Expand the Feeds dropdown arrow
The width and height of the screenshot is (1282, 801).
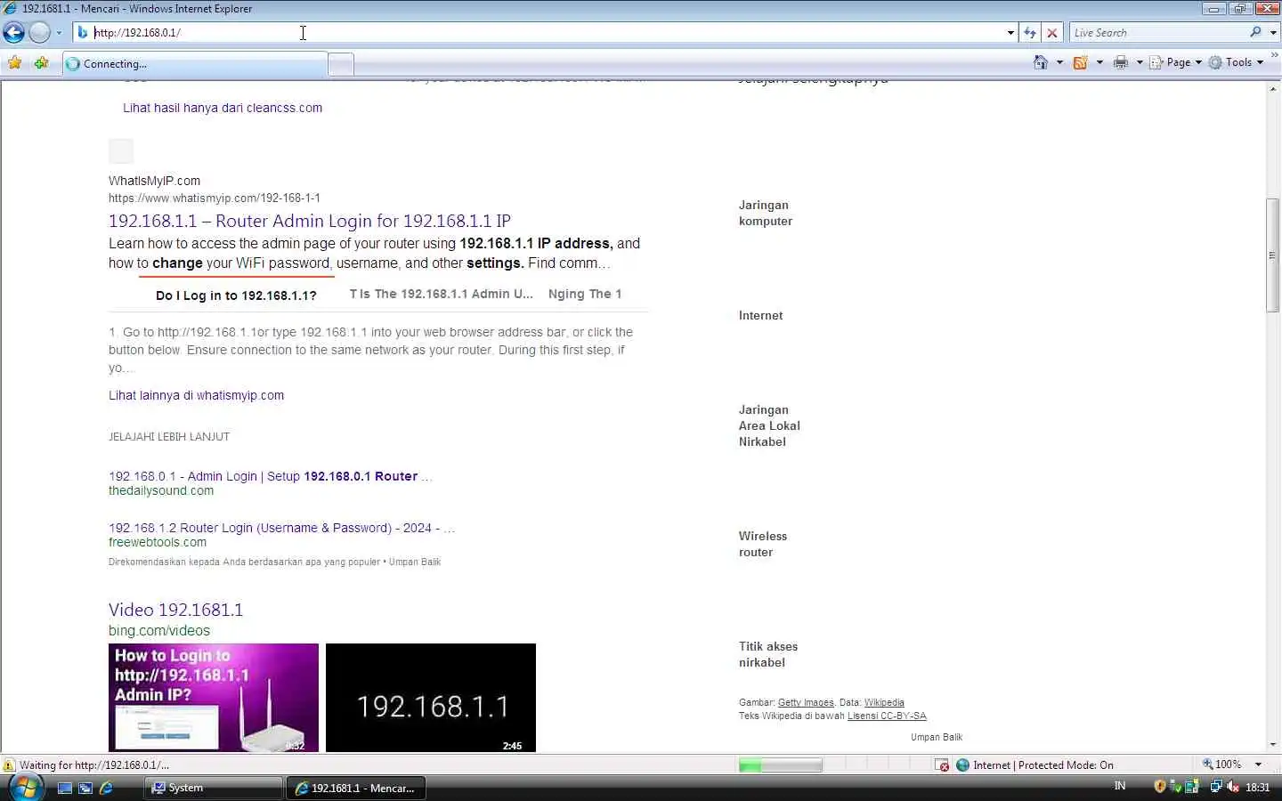(x=1099, y=62)
